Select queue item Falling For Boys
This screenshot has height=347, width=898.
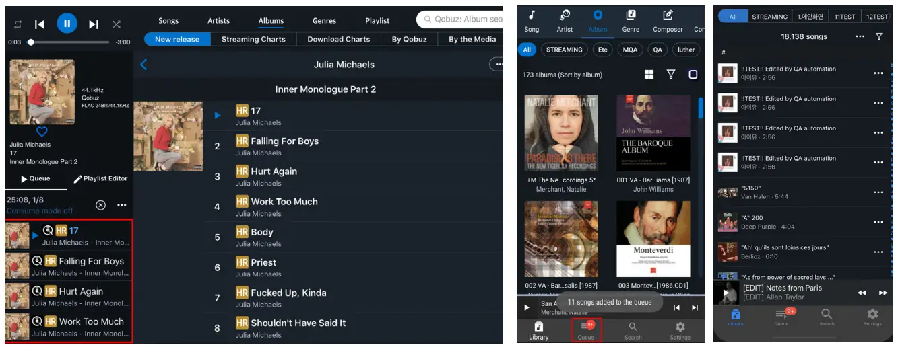coord(68,266)
